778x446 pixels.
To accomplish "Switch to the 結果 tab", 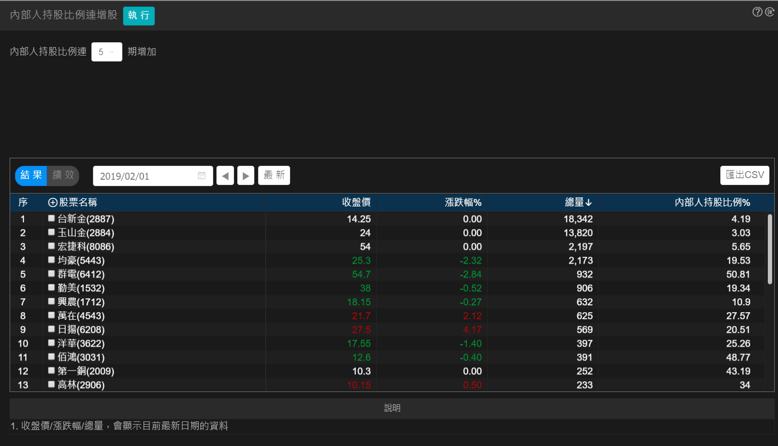I will coord(31,175).
